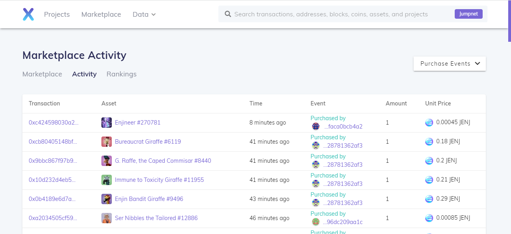Click the buyer avatar beside ...96dc209aa1c
The height and width of the screenshot is (234, 511).
(316, 222)
